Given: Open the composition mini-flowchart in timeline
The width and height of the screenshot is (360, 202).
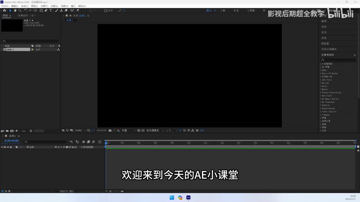Looking at the screenshot, I should coord(71,142).
